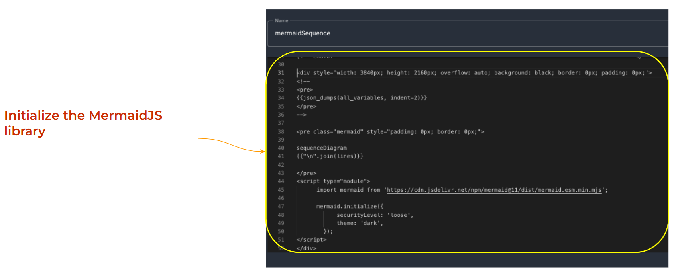The width and height of the screenshot is (676, 273).
Task: Place cursor on the div style line
Action: pos(474,73)
